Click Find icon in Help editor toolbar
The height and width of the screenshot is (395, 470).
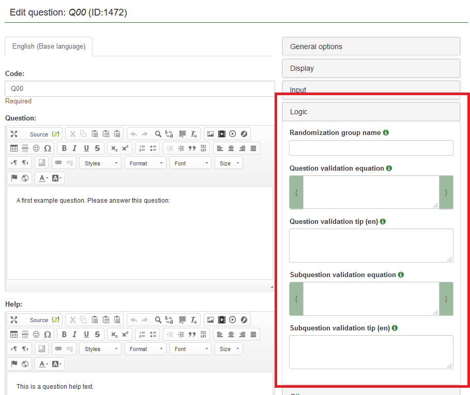[x=158, y=320]
